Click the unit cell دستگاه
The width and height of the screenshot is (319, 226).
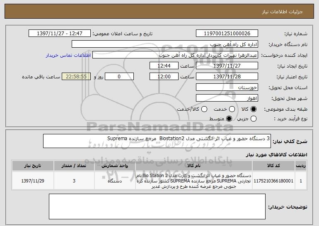click(x=115, y=181)
